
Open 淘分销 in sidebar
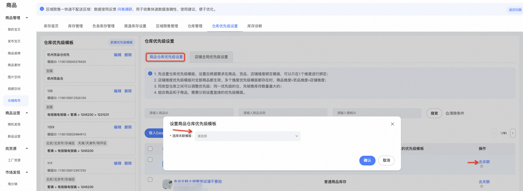tap(13, 184)
